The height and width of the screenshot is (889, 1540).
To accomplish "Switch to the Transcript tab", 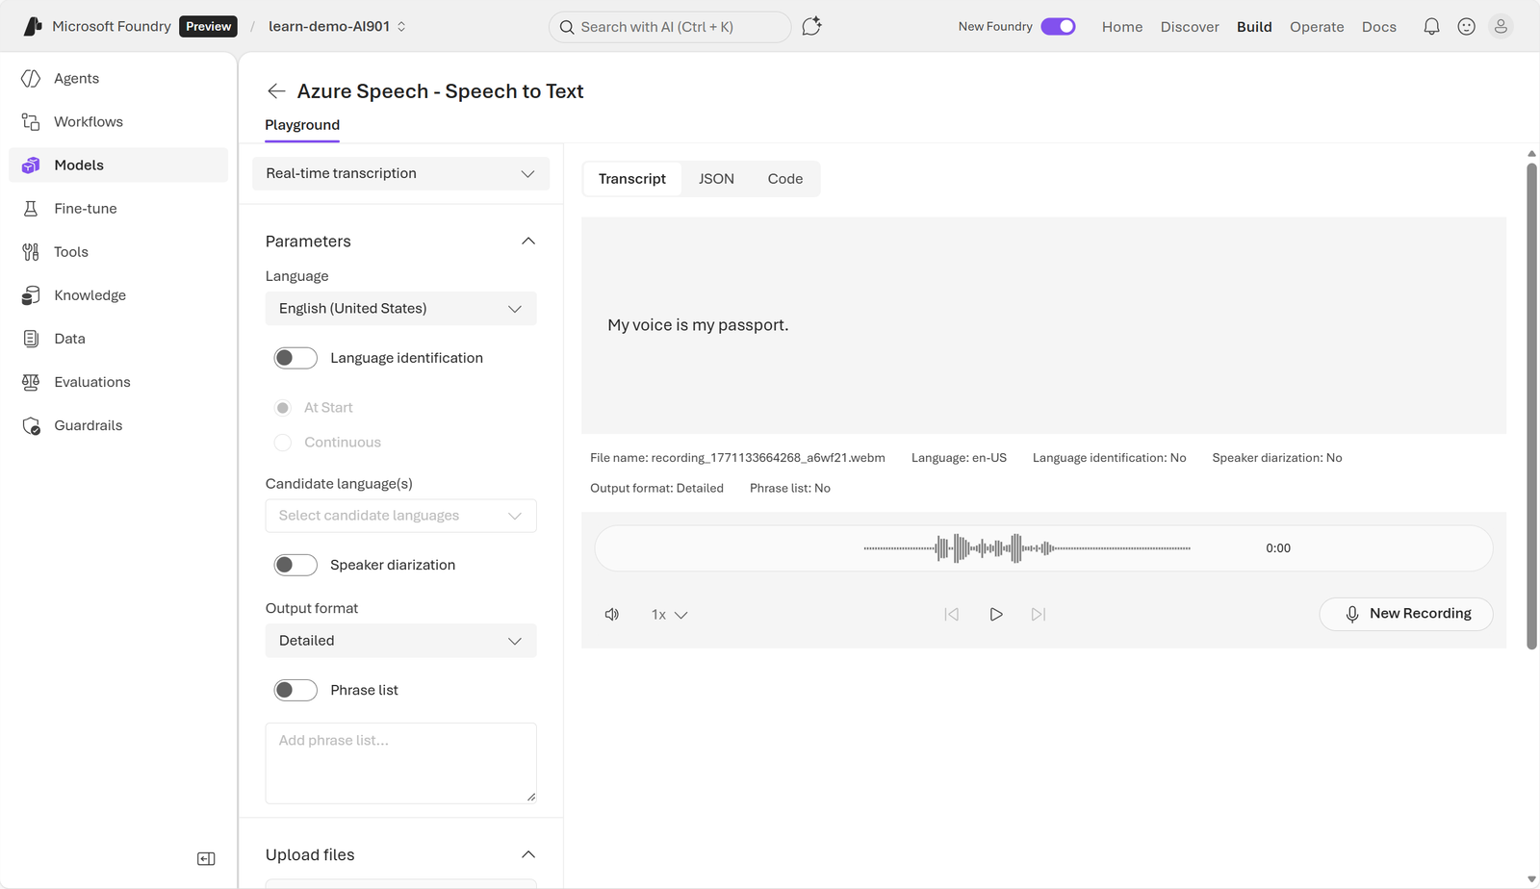I will coord(632,179).
